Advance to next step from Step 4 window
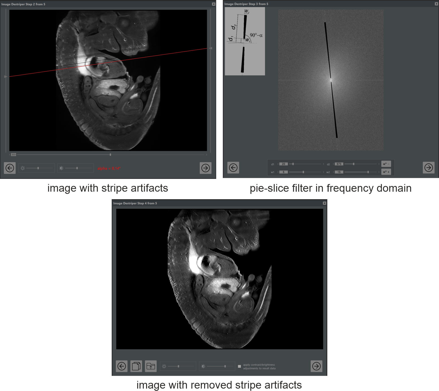The height and width of the screenshot is (391, 439). [316, 366]
